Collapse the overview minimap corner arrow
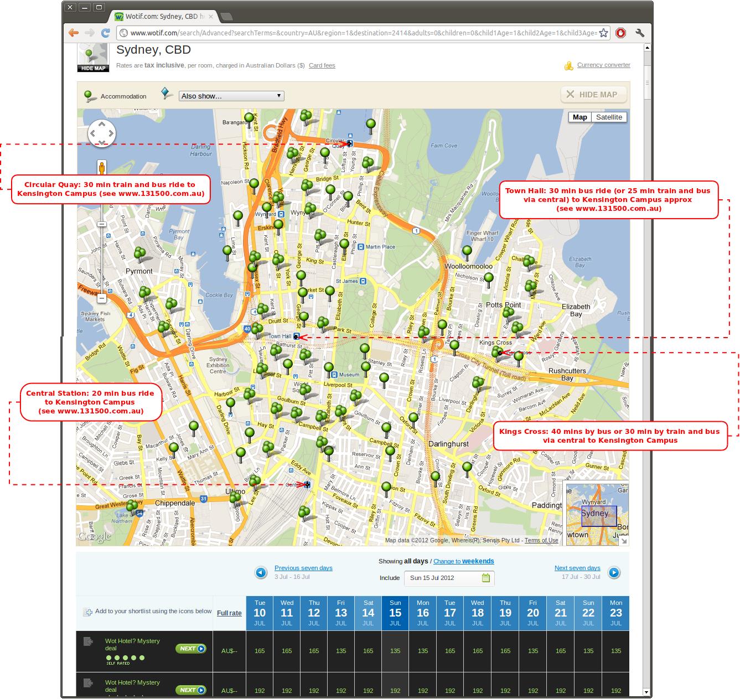Viewport: 740px width, 699px height. (x=625, y=542)
